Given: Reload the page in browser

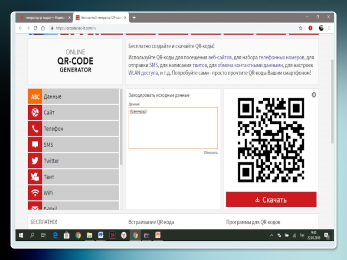Looking at the screenshot, I should tap(36, 28).
